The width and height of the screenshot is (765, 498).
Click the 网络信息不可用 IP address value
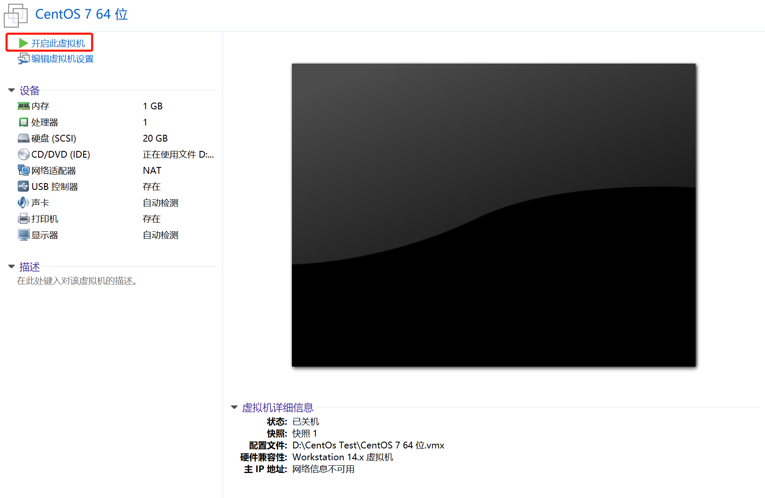pos(323,469)
